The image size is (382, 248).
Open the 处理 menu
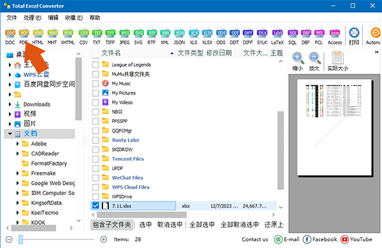click(x=32, y=18)
